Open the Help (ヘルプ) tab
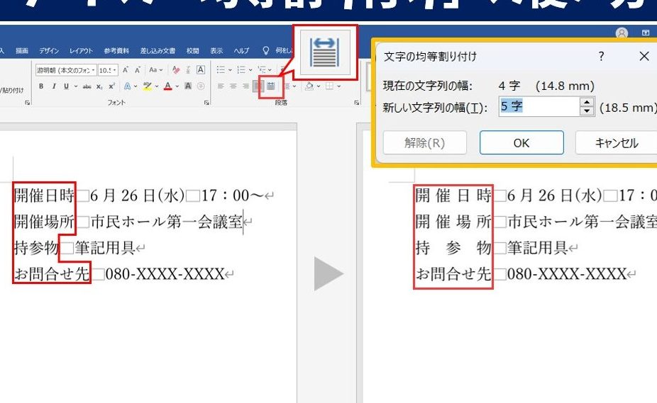 click(241, 50)
